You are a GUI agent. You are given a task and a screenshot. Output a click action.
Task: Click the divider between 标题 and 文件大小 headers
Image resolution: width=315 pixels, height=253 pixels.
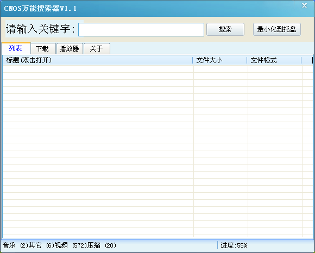click(193, 60)
